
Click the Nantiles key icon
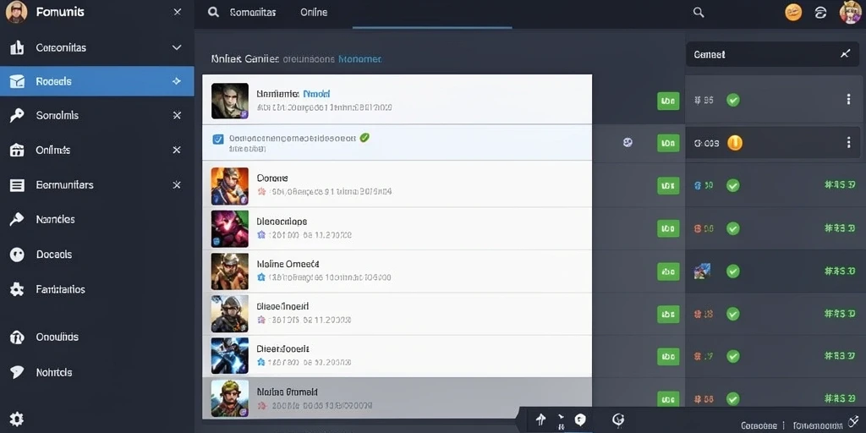pos(17,219)
